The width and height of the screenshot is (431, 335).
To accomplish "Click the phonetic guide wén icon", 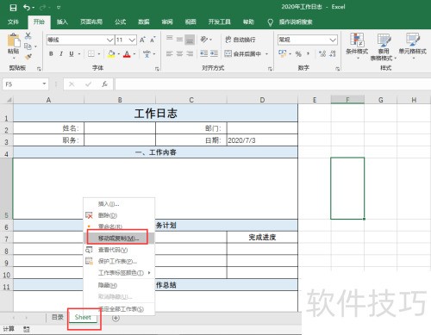I will 147,53.
